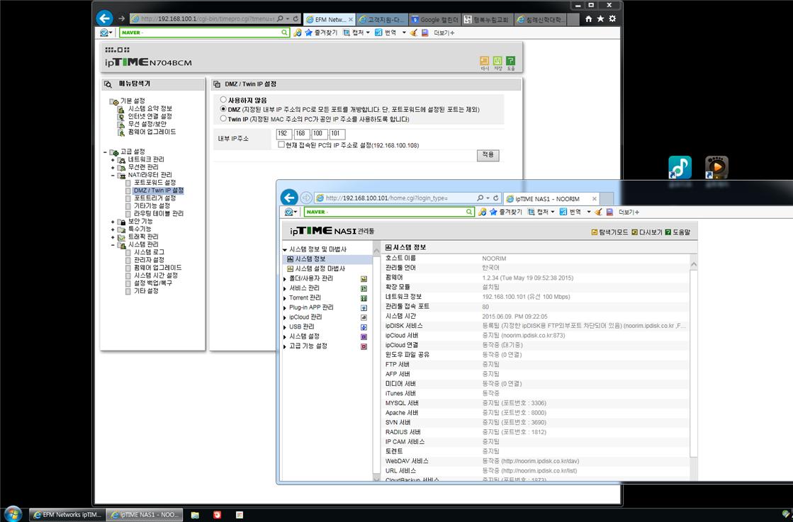This screenshot has height=522, width=793.
Task: Open '포트포워드 설정' menu item
Action: pos(154,183)
